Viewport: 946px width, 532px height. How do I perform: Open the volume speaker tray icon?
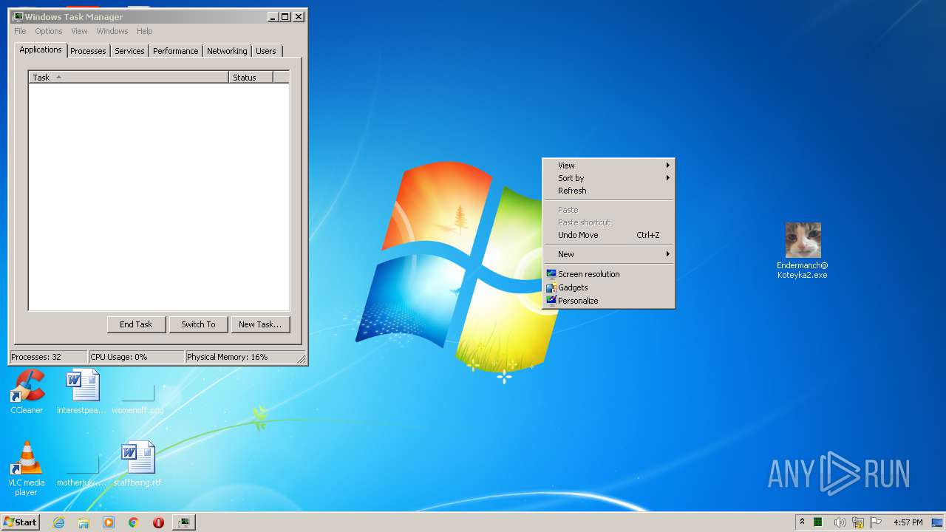tap(839, 522)
